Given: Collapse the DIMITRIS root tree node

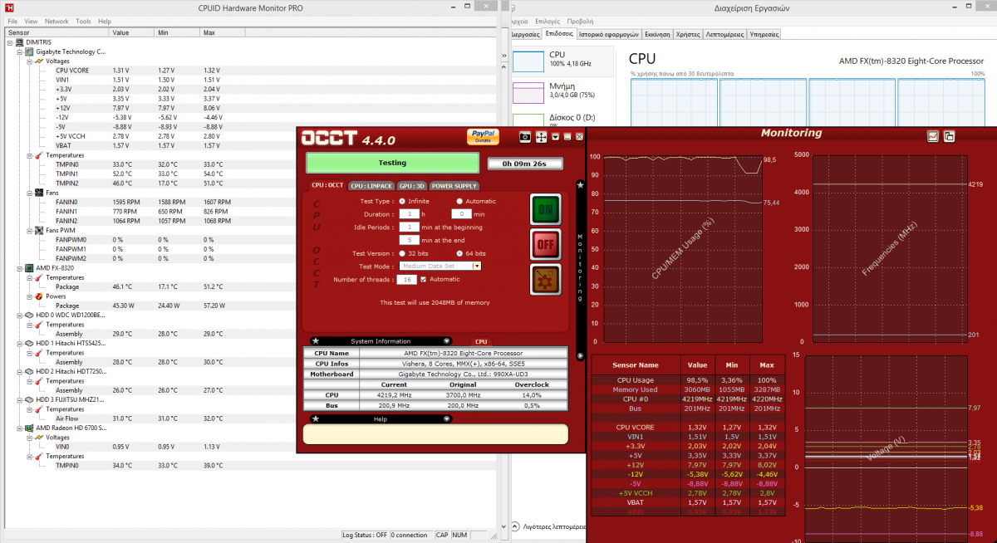Looking at the screenshot, I should [9, 42].
